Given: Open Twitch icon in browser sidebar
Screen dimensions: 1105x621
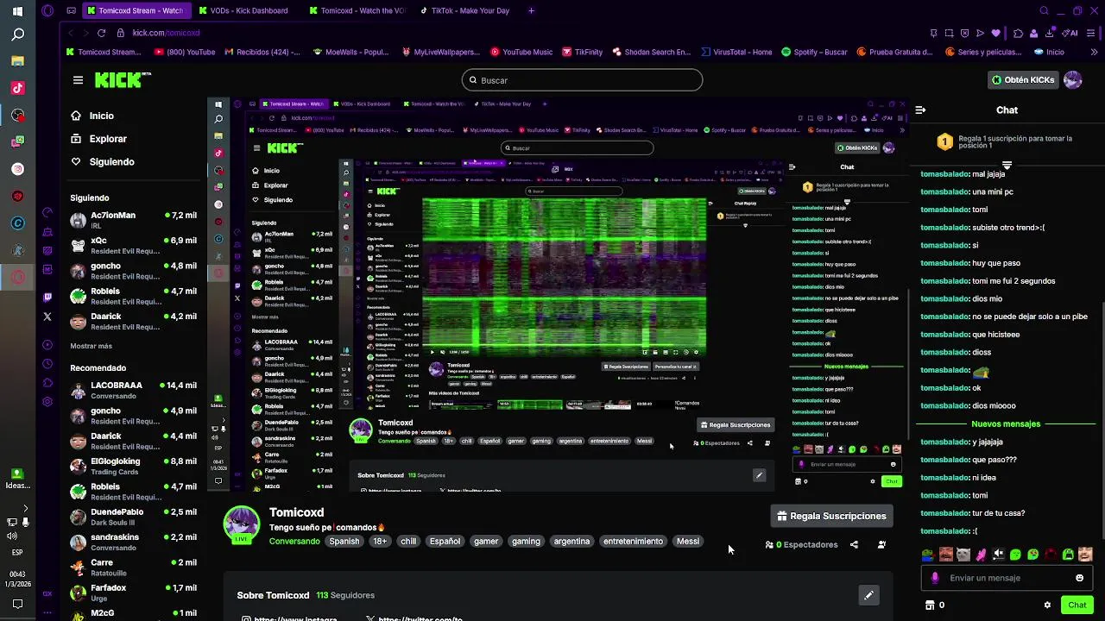Looking at the screenshot, I should tap(47, 297).
